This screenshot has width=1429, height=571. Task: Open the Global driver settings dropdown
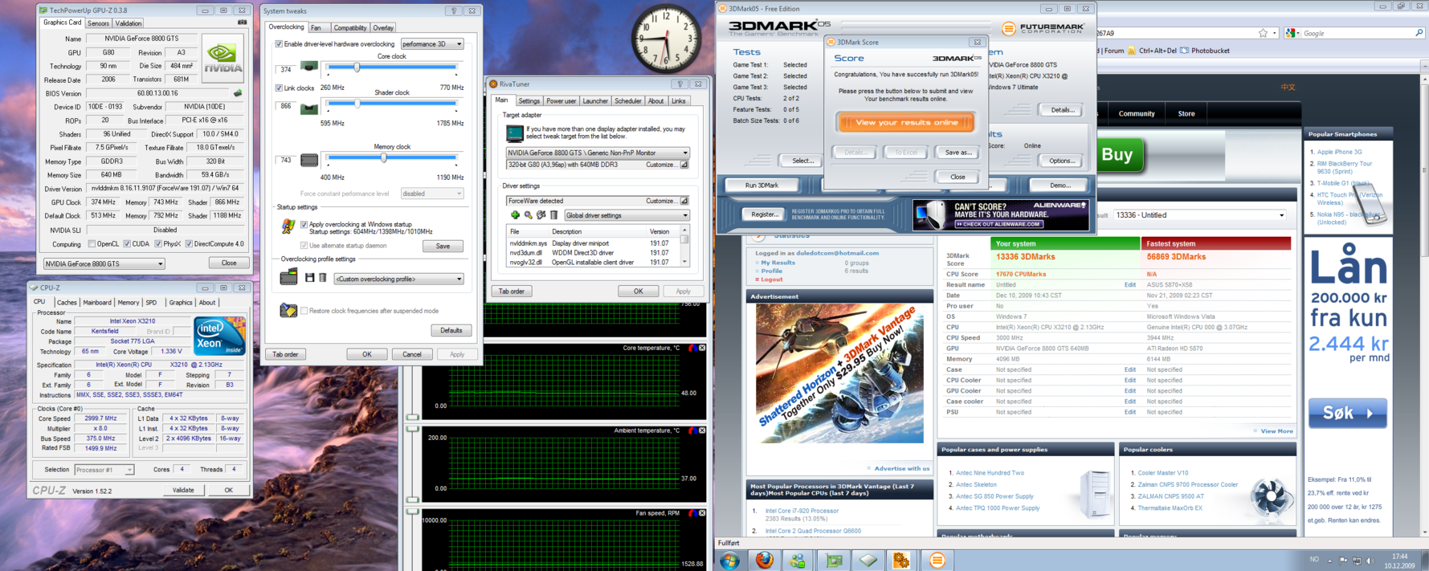tap(627, 215)
